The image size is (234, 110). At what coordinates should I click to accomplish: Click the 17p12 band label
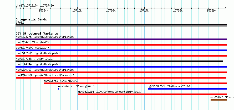(20, 23)
